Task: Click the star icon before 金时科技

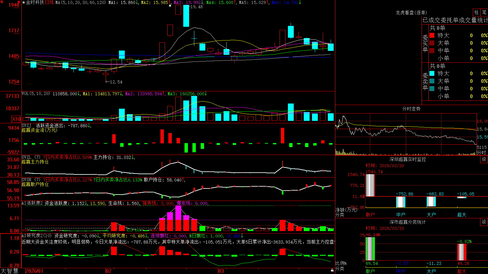Action: (23, 2)
